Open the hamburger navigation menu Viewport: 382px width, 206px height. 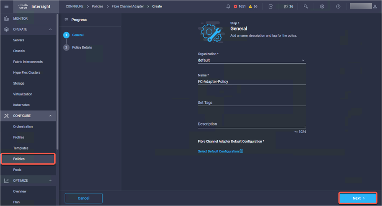click(x=7, y=6)
